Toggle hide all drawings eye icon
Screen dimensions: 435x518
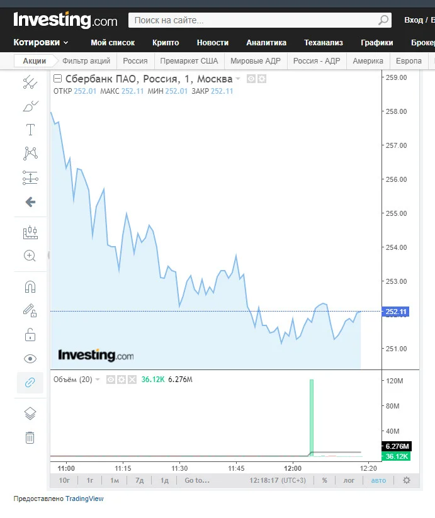coord(30,359)
